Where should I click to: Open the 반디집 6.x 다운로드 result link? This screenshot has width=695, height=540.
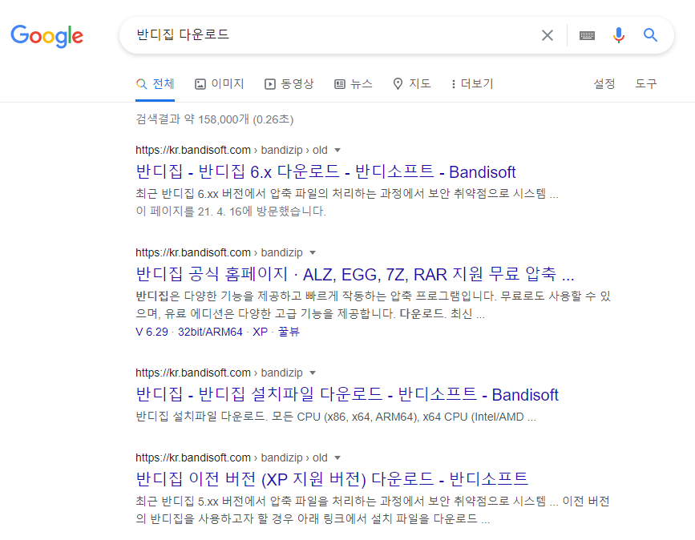325,172
